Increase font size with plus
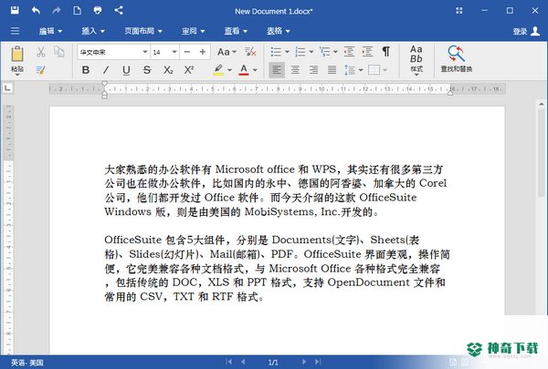The image size is (548, 369). (203, 52)
